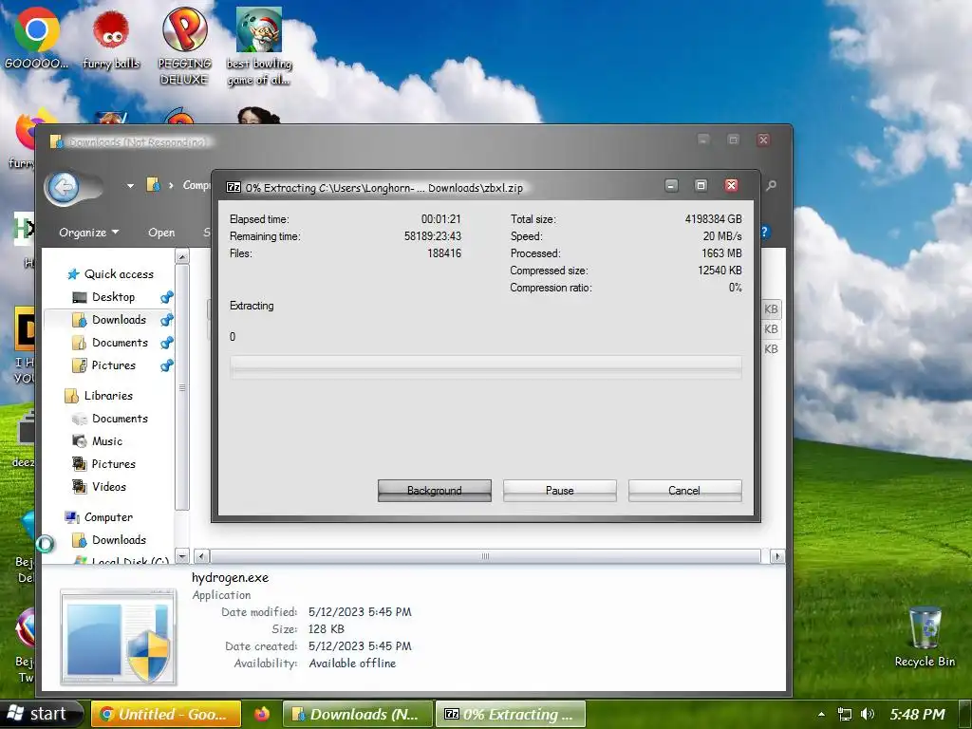
Task: Click the volume speaker tray icon
Action: [868, 714]
